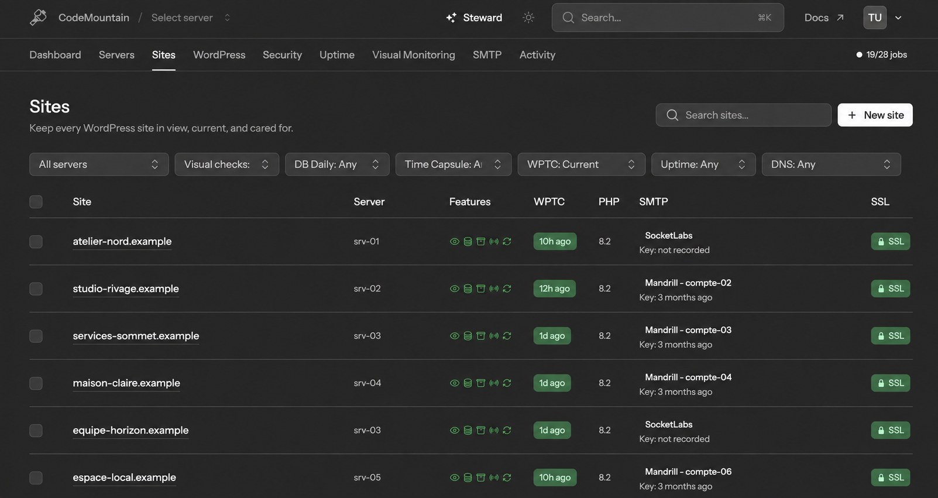The image size is (938, 498).
Task: Click the eye icon for maison-claire.example
Action: click(454, 383)
